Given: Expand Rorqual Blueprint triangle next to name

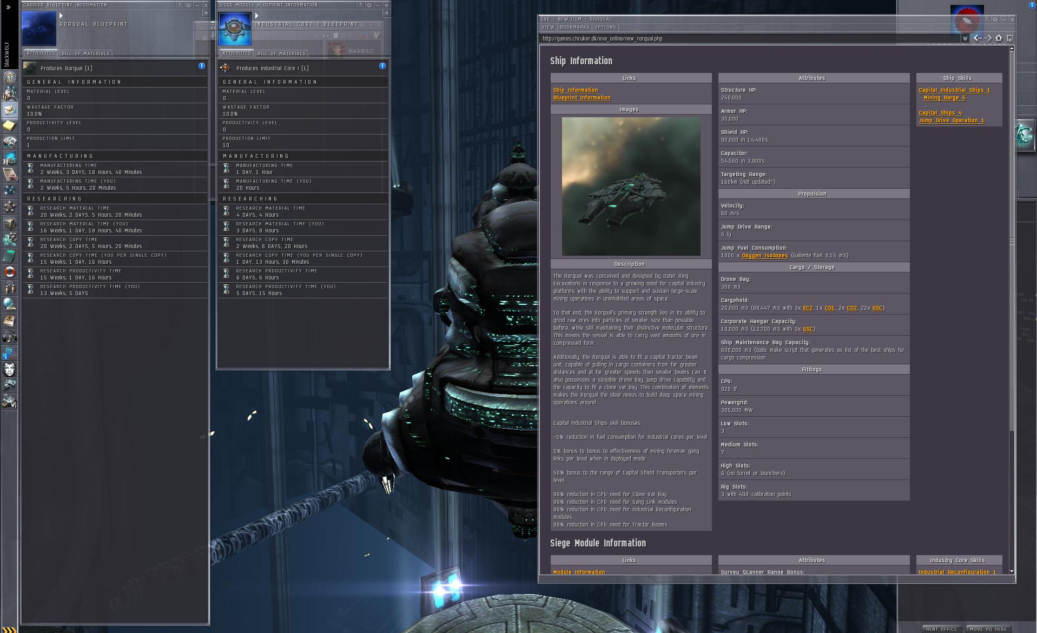Looking at the screenshot, I should click(x=62, y=16).
